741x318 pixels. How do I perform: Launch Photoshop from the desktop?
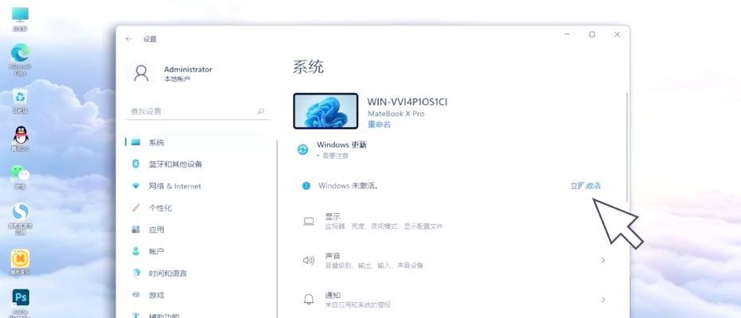click(20, 302)
